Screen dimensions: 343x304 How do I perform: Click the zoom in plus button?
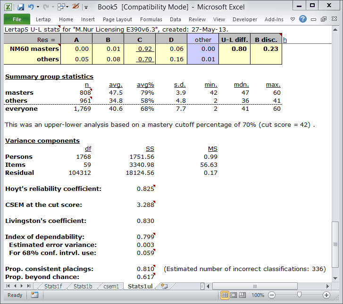(326, 295)
